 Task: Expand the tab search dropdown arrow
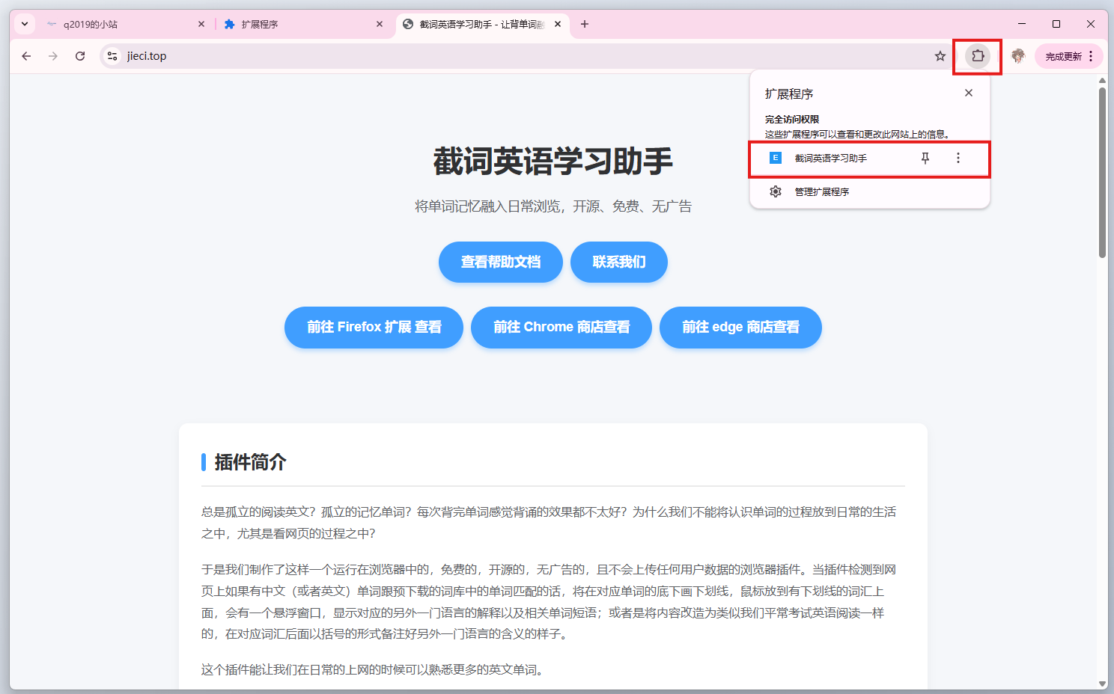[25, 24]
